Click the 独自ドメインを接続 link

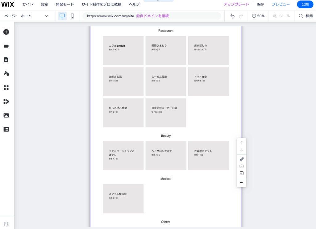(x=152, y=16)
